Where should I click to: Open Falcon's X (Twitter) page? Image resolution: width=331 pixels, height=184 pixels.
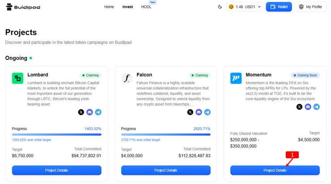[x=190, y=112]
